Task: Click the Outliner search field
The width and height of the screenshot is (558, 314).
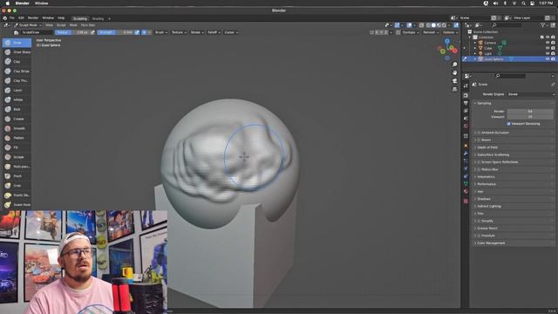Action: tap(507, 25)
